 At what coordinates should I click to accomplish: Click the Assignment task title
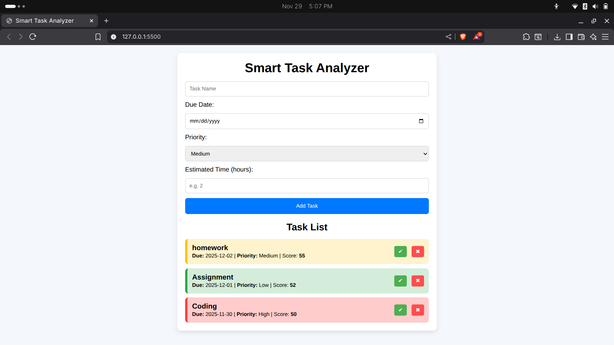click(x=213, y=277)
